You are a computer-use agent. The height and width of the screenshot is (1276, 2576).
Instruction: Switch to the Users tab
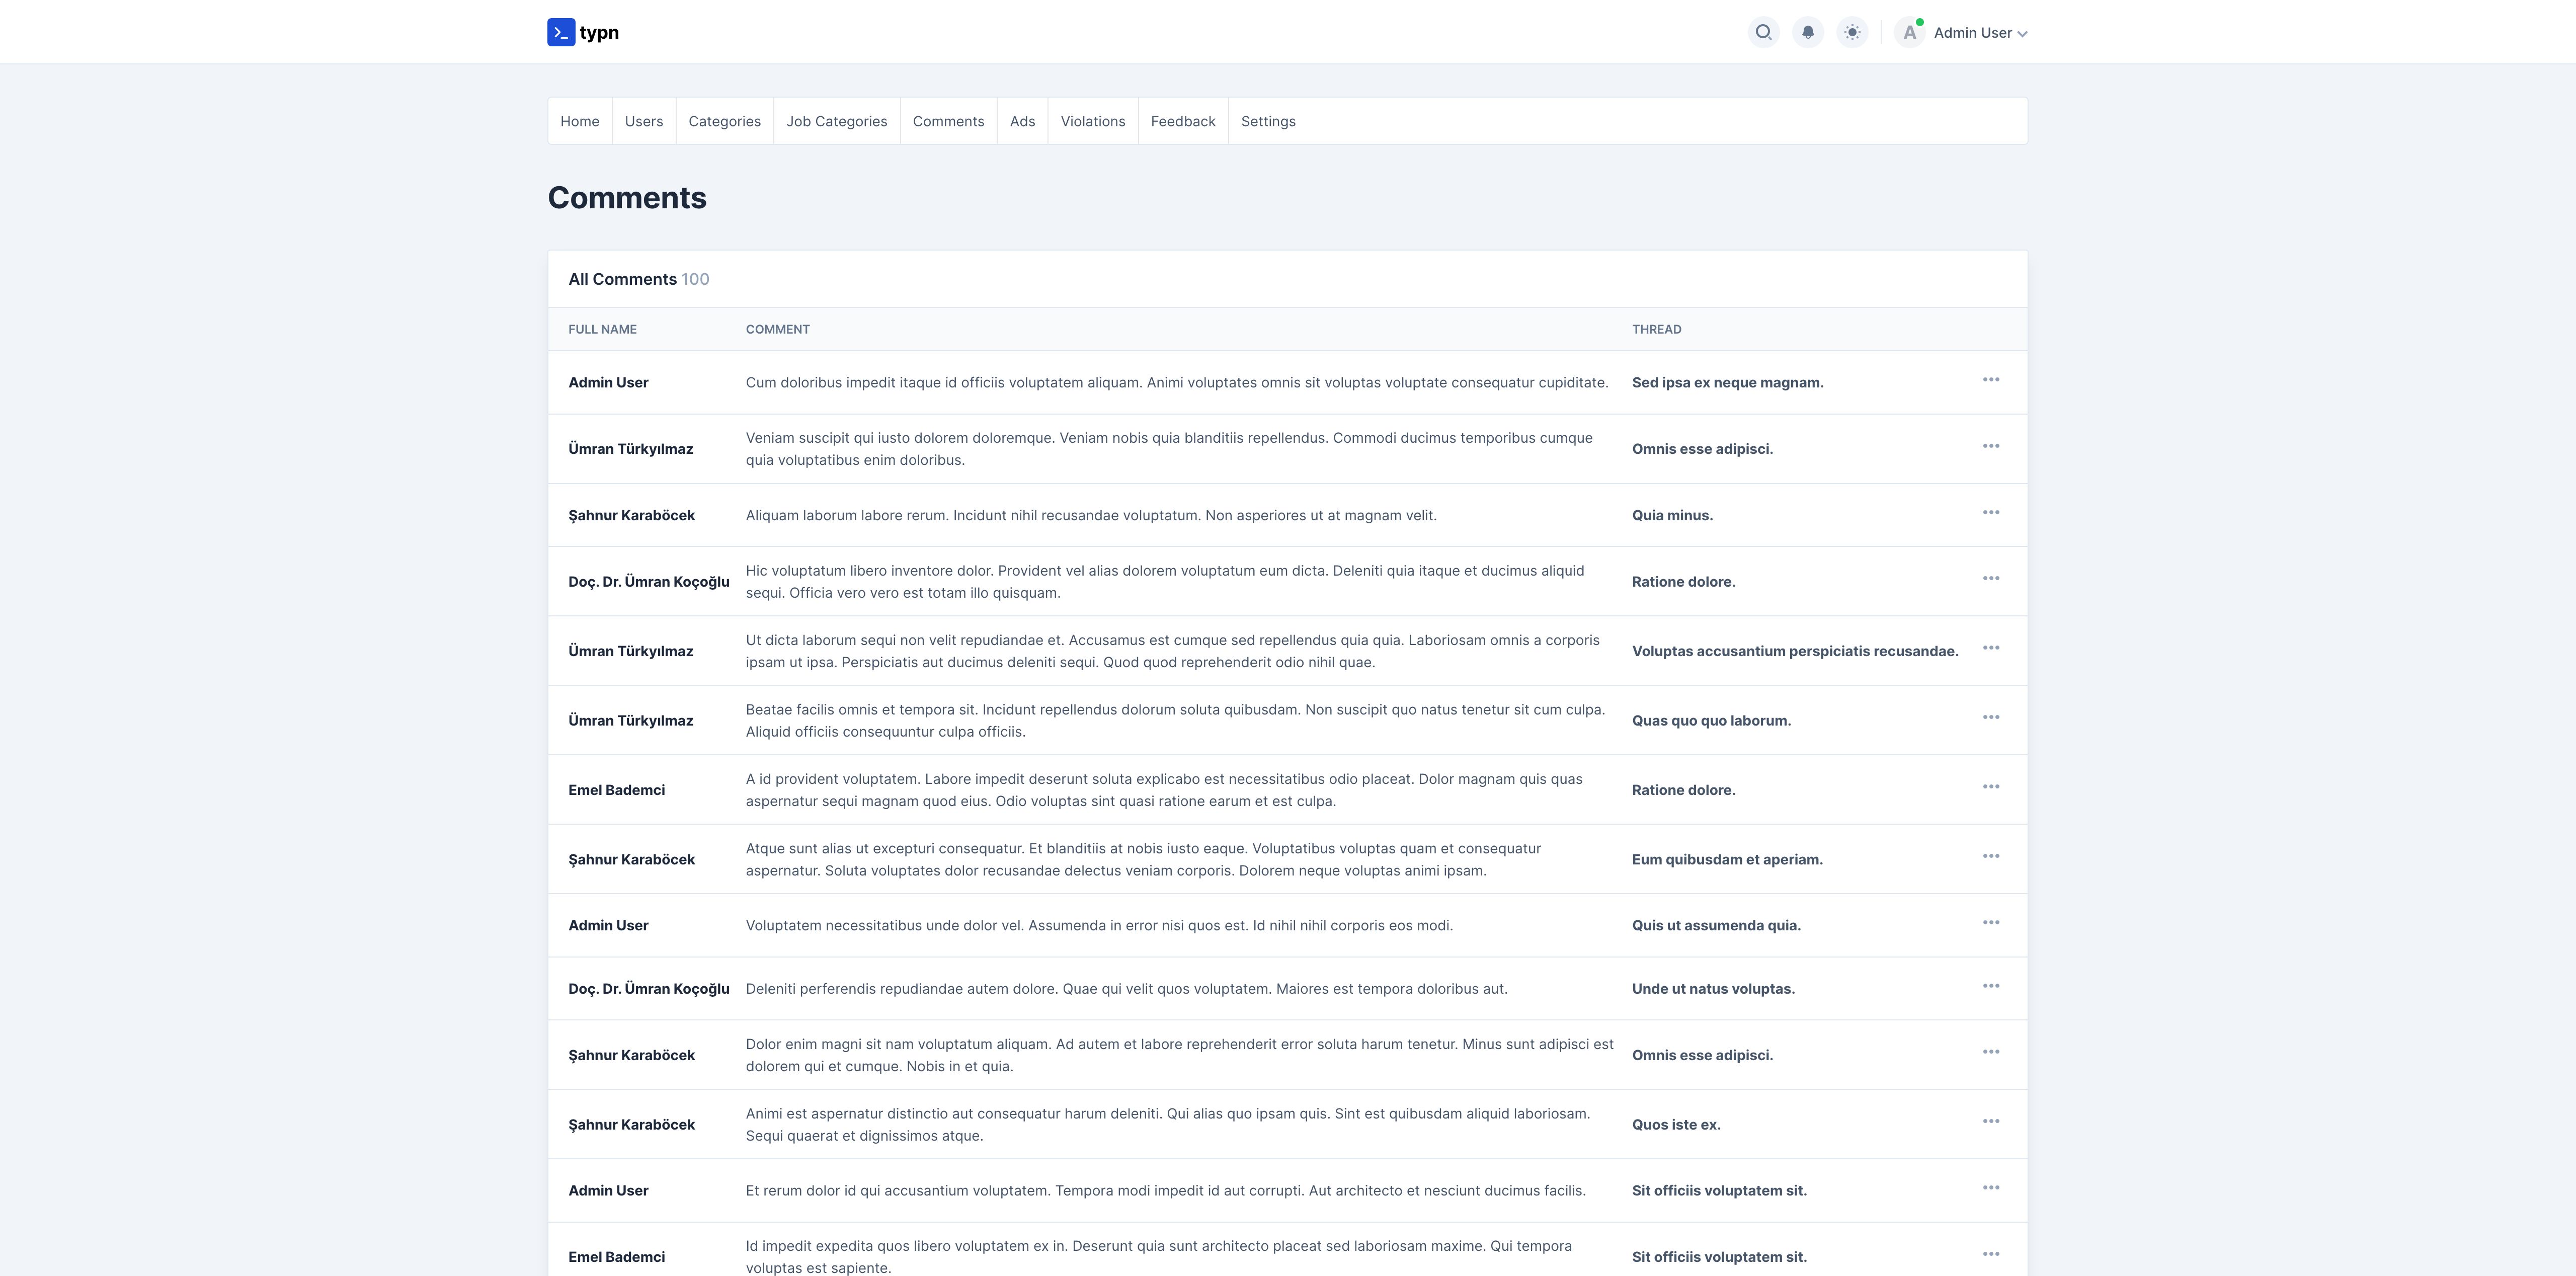click(643, 121)
